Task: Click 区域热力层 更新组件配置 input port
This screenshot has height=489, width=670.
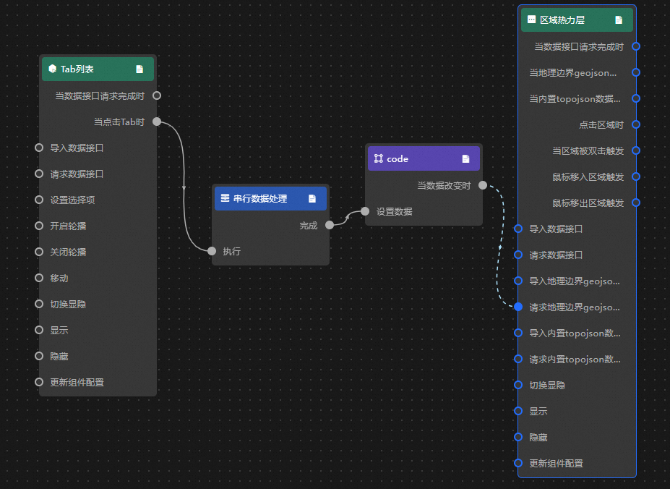Action: coord(518,463)
